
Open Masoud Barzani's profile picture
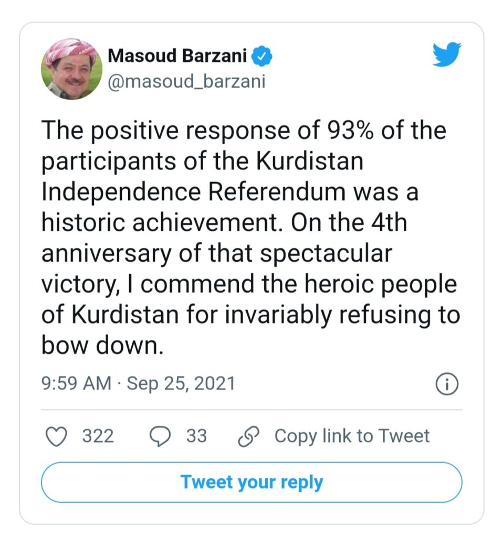(x=71, y=69)
